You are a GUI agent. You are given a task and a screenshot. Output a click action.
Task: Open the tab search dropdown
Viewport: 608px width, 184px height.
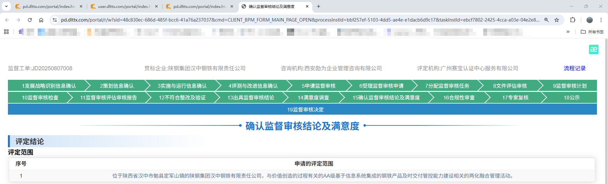click(6, 6)
